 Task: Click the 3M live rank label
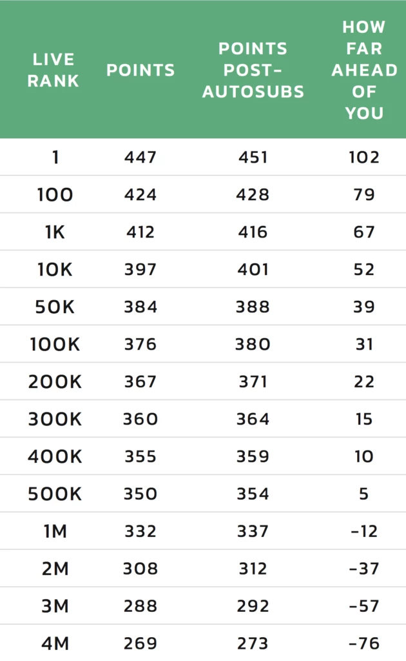click(55, 606)
